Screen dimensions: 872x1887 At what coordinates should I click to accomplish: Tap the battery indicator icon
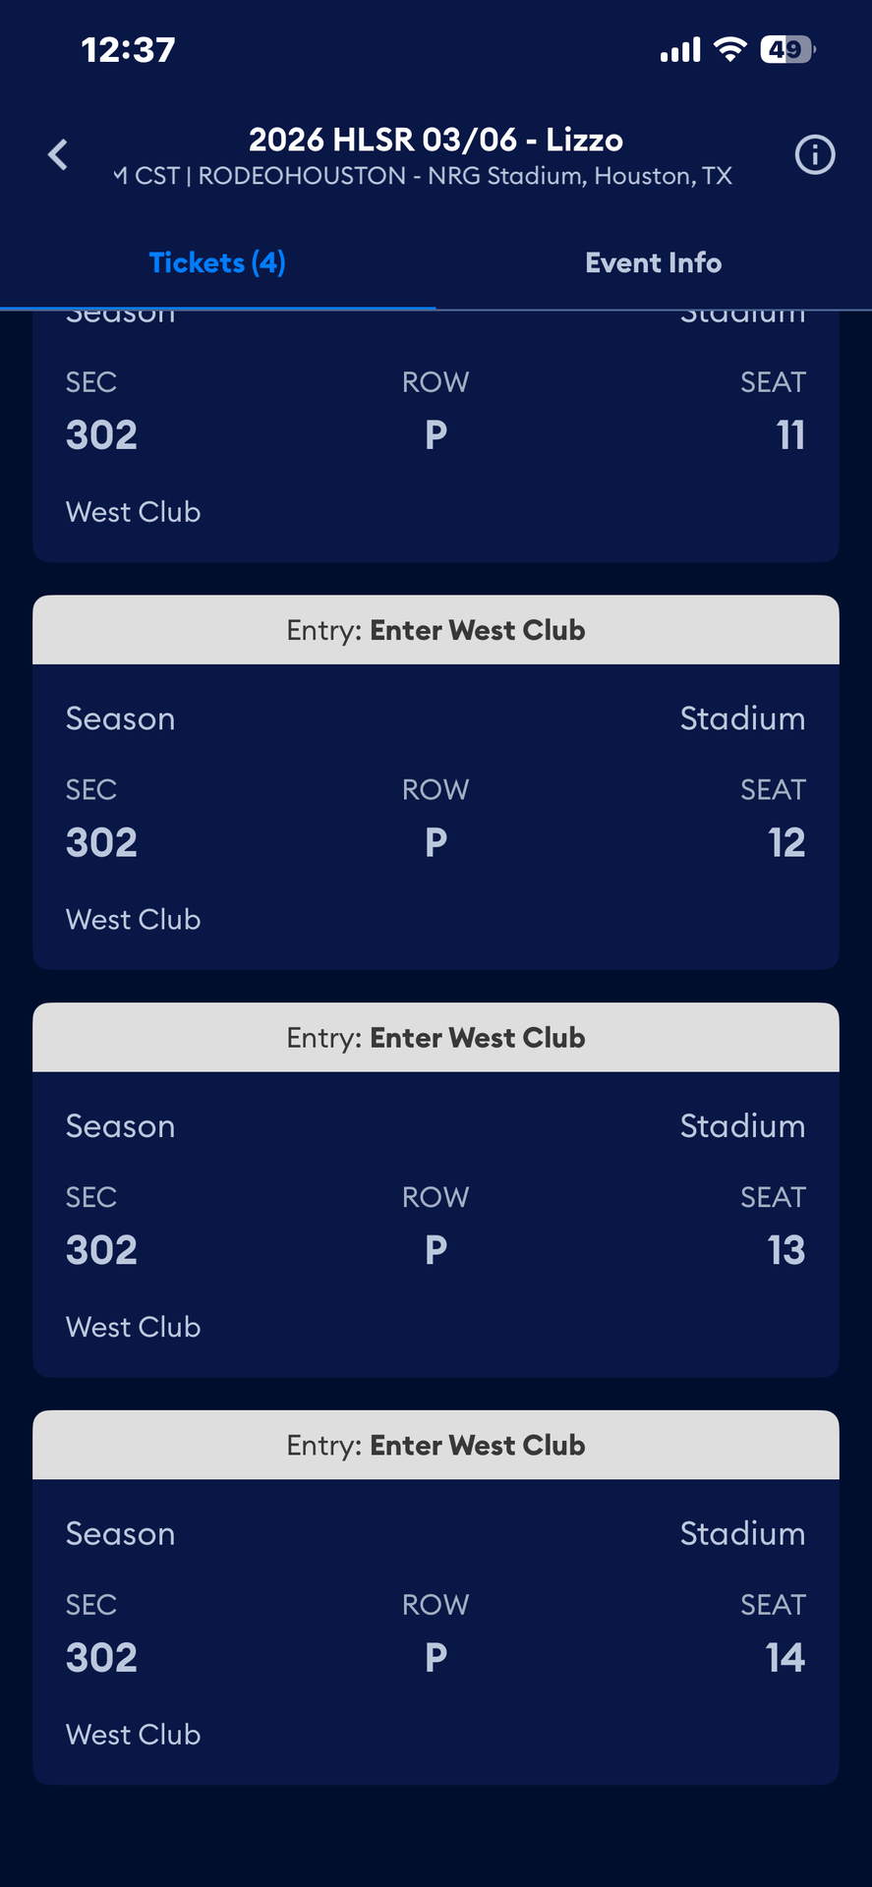coord(786,49)
